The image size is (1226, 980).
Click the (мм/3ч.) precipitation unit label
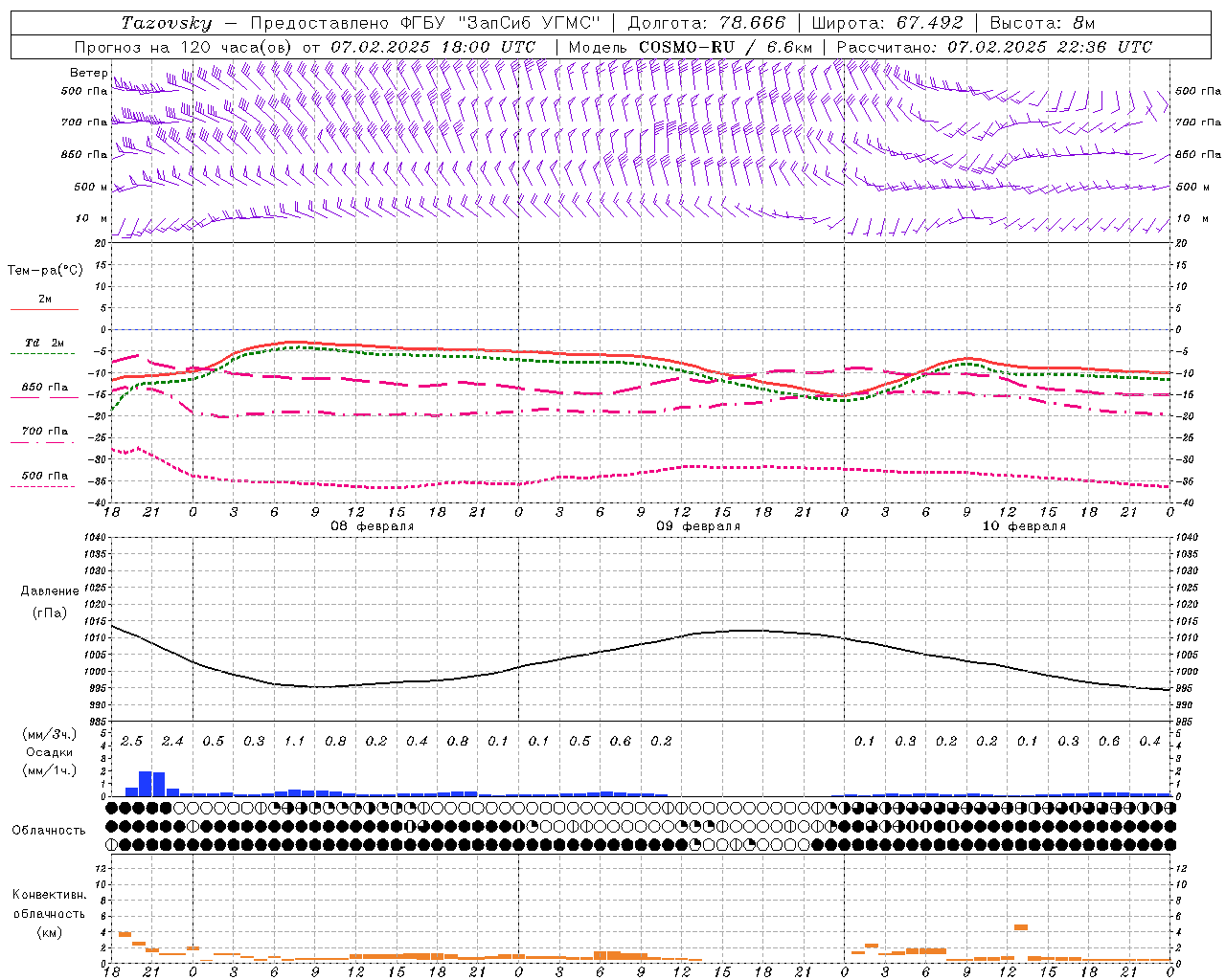coord(49,735)
